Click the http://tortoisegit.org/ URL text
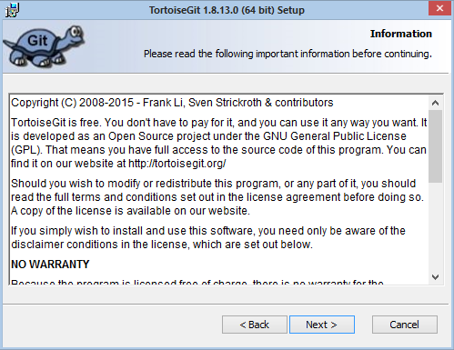 tap(177, 164)
